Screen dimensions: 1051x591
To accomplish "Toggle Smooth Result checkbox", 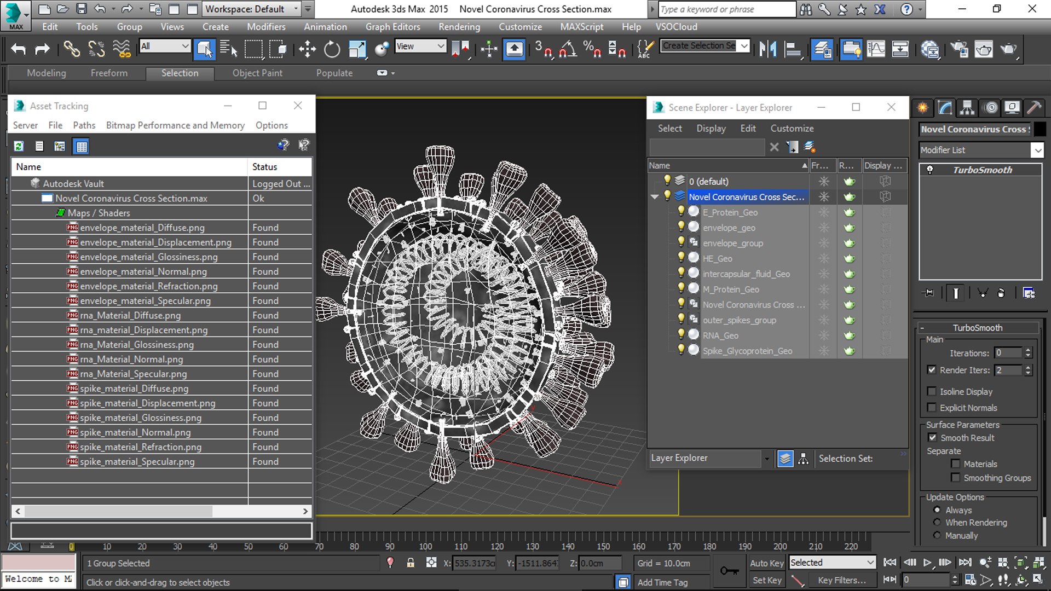I will 932,438.
